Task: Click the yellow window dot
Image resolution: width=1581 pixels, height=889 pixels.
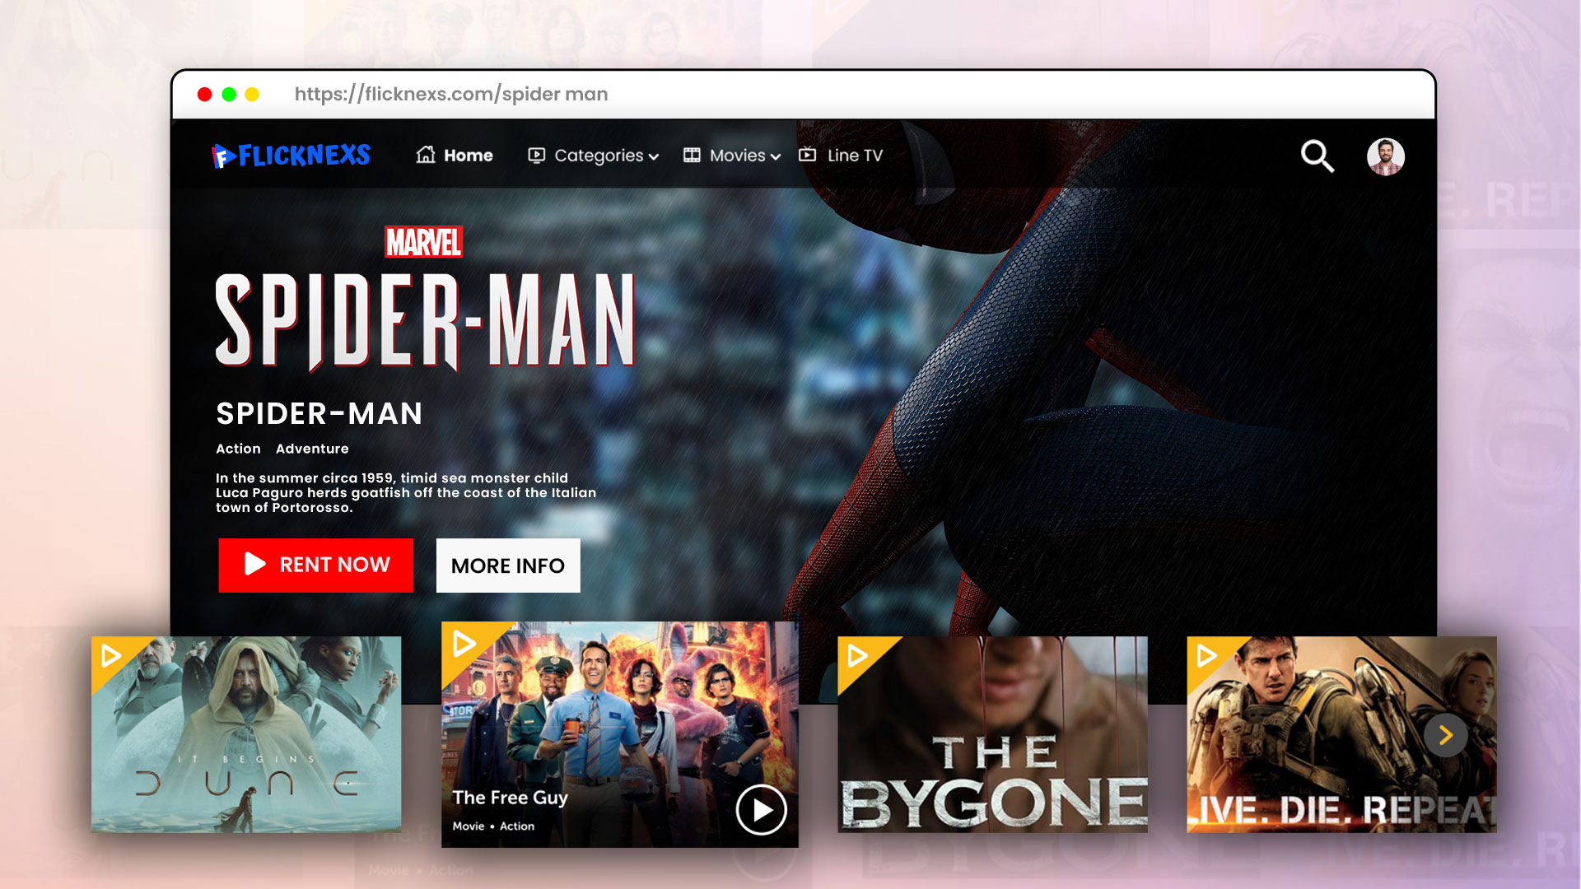Action: (x=252, y=95)
